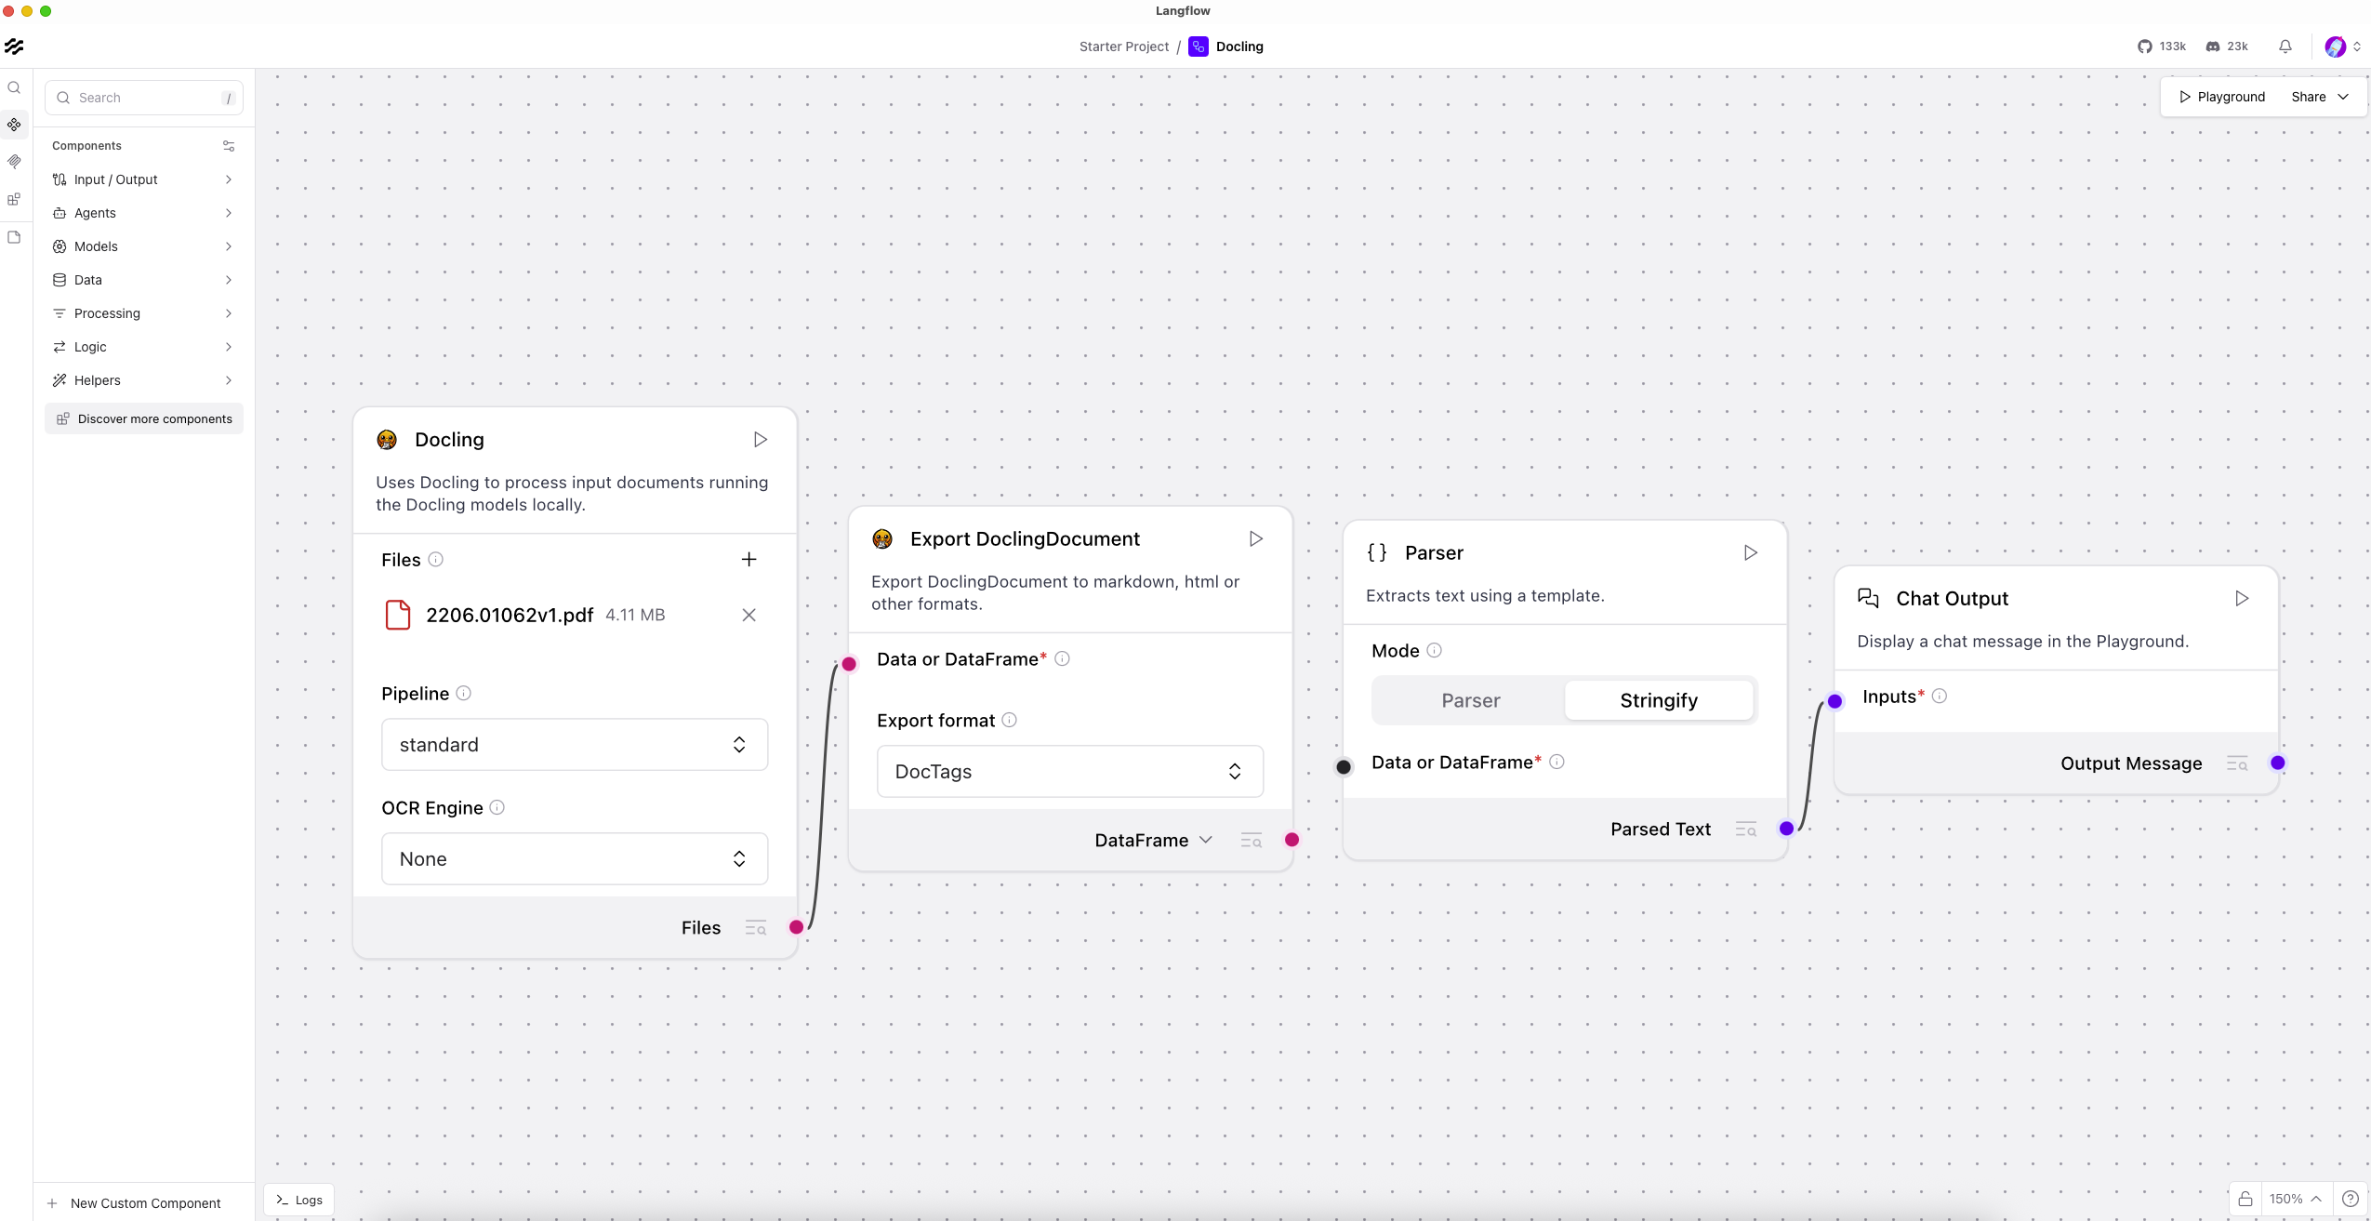Open component settings filter icon

pos(229,146)
